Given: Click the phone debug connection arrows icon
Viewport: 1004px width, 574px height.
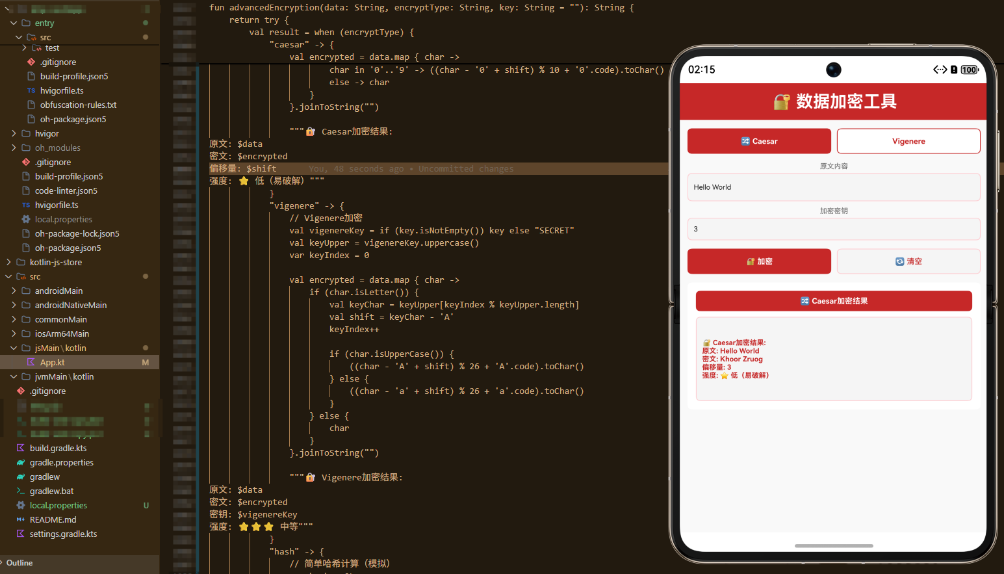Looking at the screenshot, I should [x=940, y=70].
